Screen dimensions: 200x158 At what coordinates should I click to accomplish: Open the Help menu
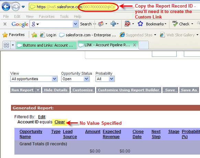pos(77,16)
